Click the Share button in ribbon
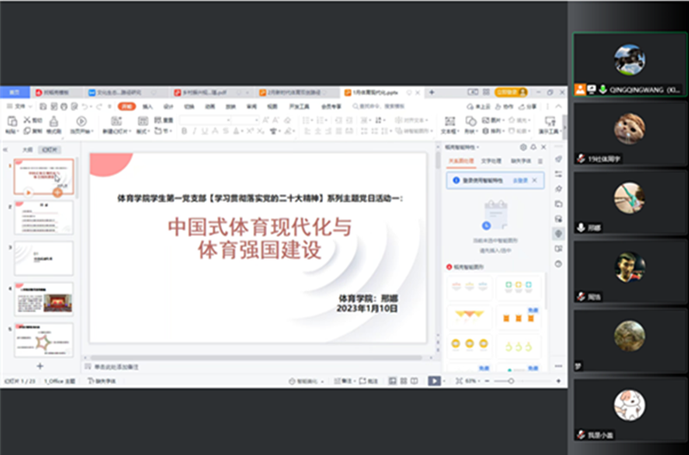This screenshot has height=455, width=689. [x=528, y=106]
